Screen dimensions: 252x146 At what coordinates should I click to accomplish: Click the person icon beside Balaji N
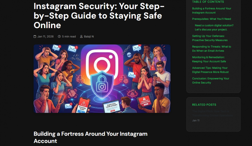click(81, 36)
